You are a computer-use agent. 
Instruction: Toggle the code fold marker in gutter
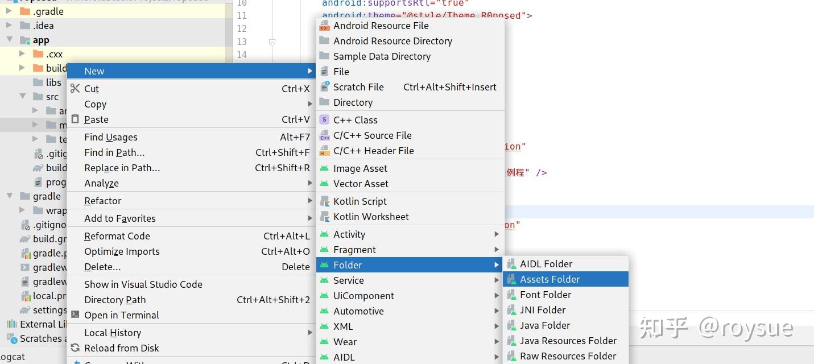(272, 42)
